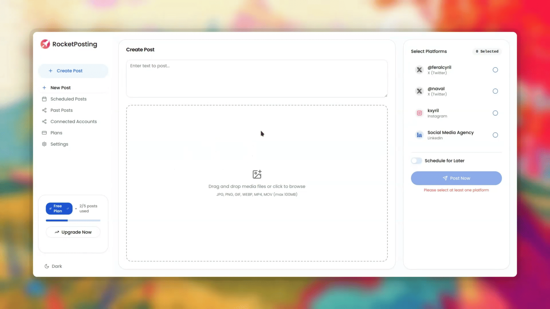
Task: Focus the Enter text to post field
Action: [x=257, y=78]
